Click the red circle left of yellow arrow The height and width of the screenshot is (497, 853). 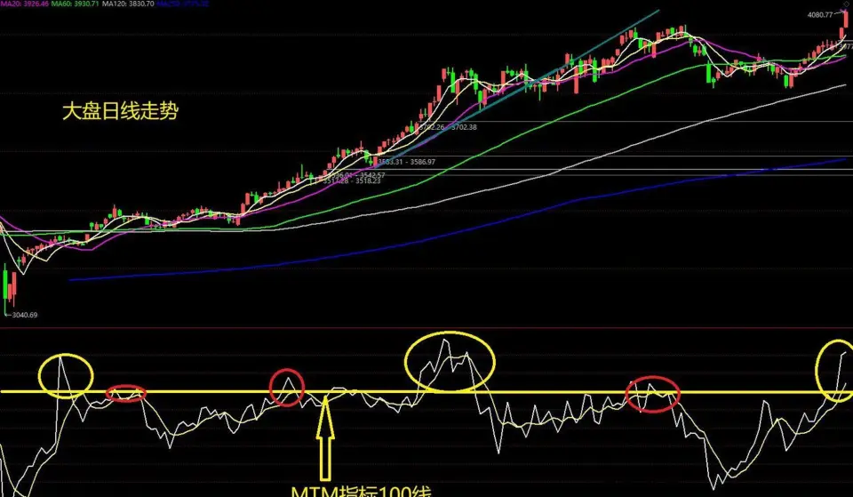(287, 388)
